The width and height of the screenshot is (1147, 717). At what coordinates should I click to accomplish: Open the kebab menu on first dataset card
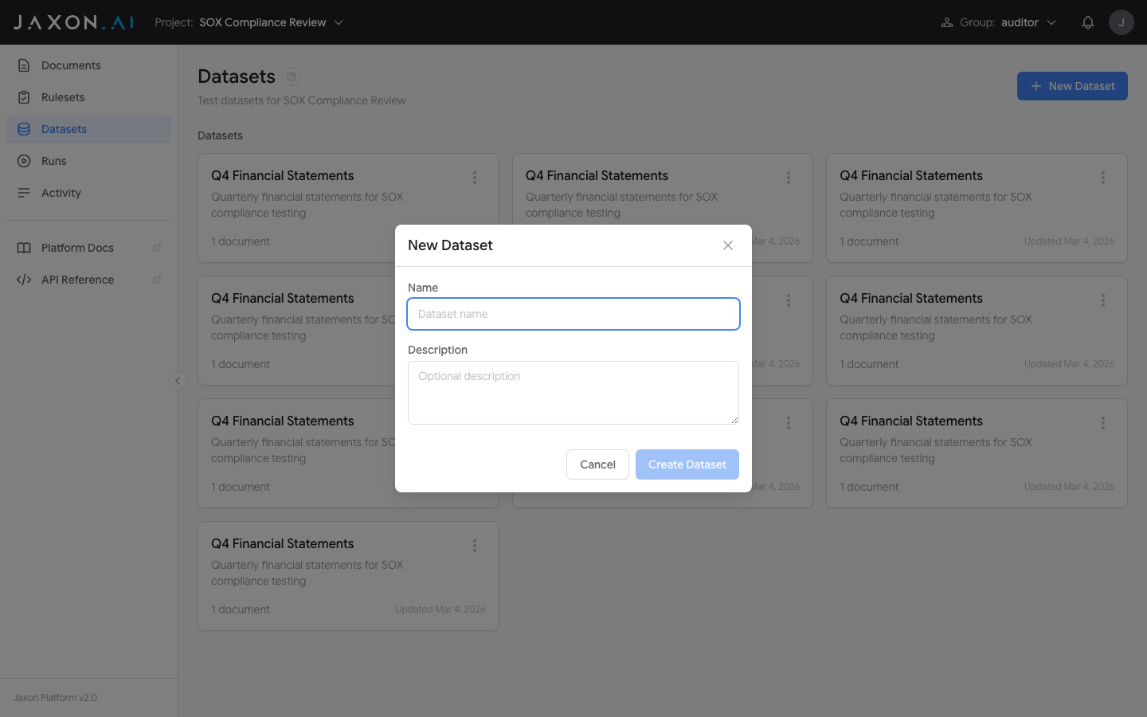click(475, 177)
